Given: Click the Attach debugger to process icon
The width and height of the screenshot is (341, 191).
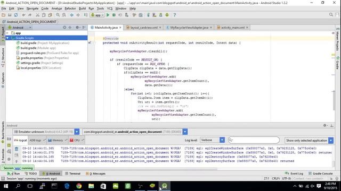Looking at the screenshot, I should click(x=126, y=15).
